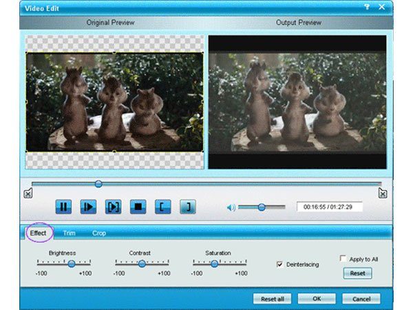Toggle the Deinterlacing checkbox
Screen dimensions: 413x310
[x=279, y=264]
